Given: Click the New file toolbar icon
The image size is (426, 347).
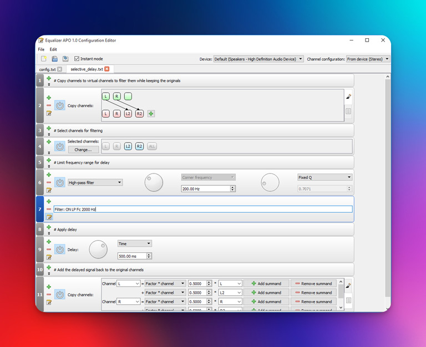Looking at the screenshot, I should (44, 59).
